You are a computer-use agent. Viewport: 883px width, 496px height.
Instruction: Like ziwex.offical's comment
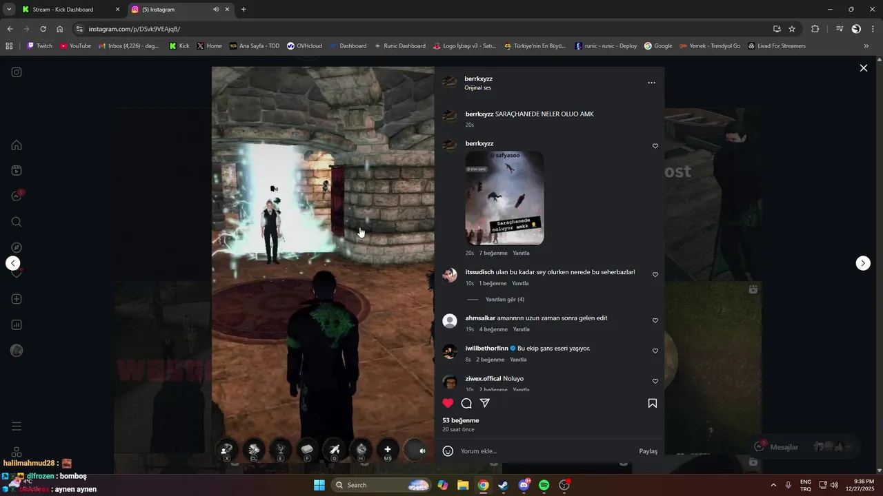click(x=655, y=381)
